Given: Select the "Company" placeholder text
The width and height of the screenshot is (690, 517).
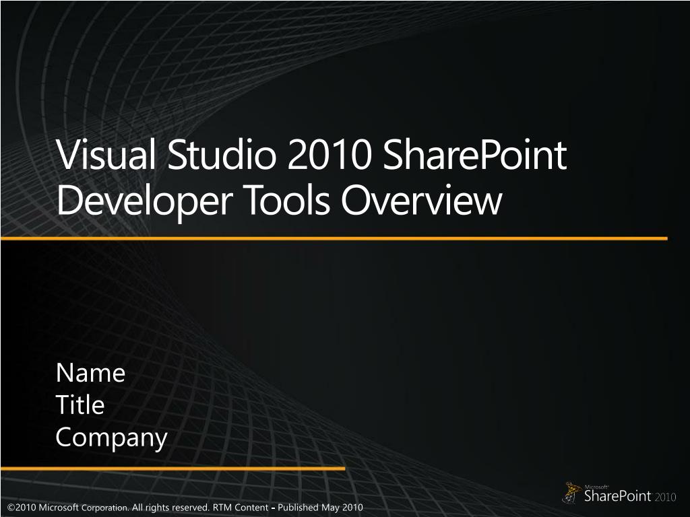Looking at the screenshot, I should coord(112,438).
